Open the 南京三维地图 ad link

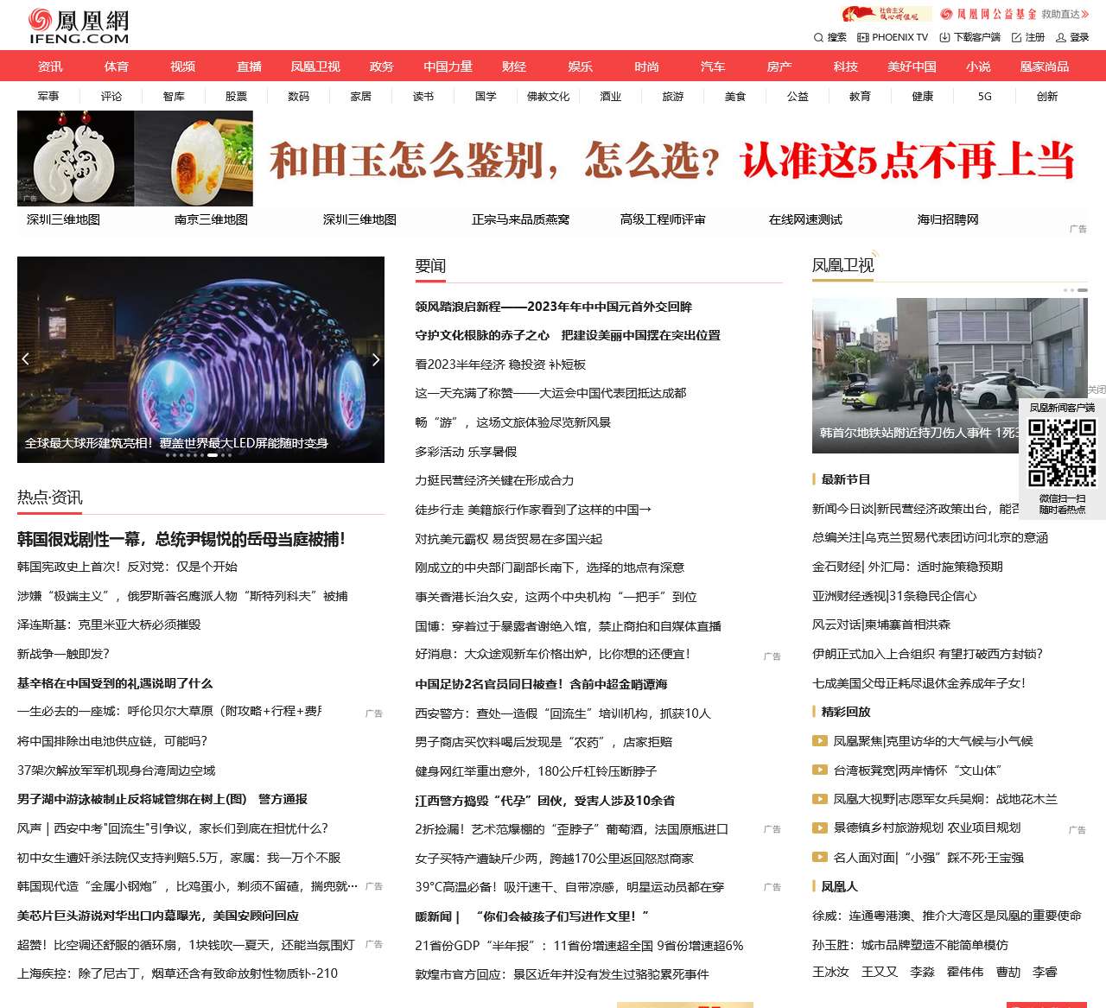pyautogui.click(x=212, y=219)
